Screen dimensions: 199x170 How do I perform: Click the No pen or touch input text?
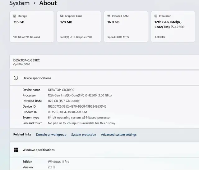81,123
